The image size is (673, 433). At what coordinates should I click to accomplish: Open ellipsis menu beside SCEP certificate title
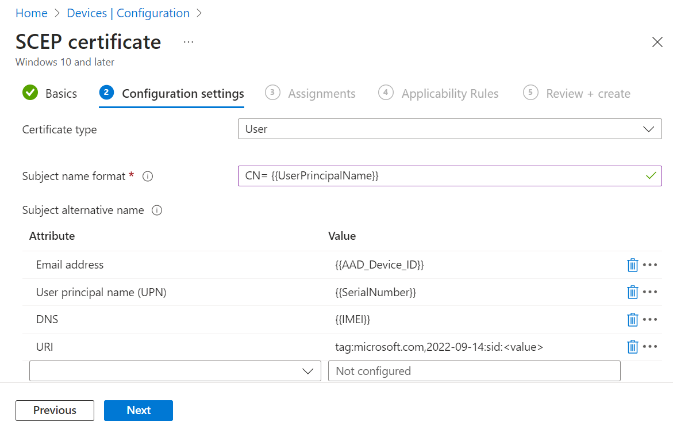click(189, 42)
